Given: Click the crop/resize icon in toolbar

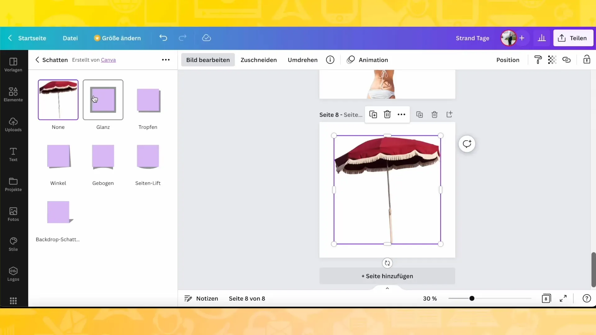Looking at the screenshot, I should pyautogui.click(x=258, y=60).
